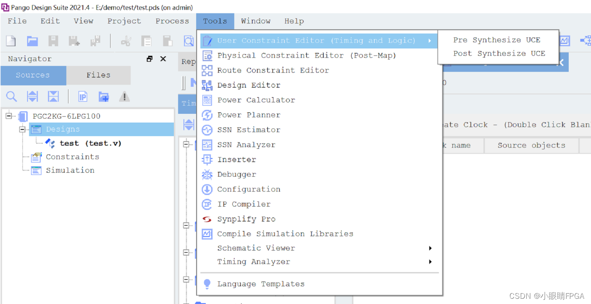Click the Expand All icon in Navigator
The height and width of the screenshot is (304, 591).
coord(32,96)
